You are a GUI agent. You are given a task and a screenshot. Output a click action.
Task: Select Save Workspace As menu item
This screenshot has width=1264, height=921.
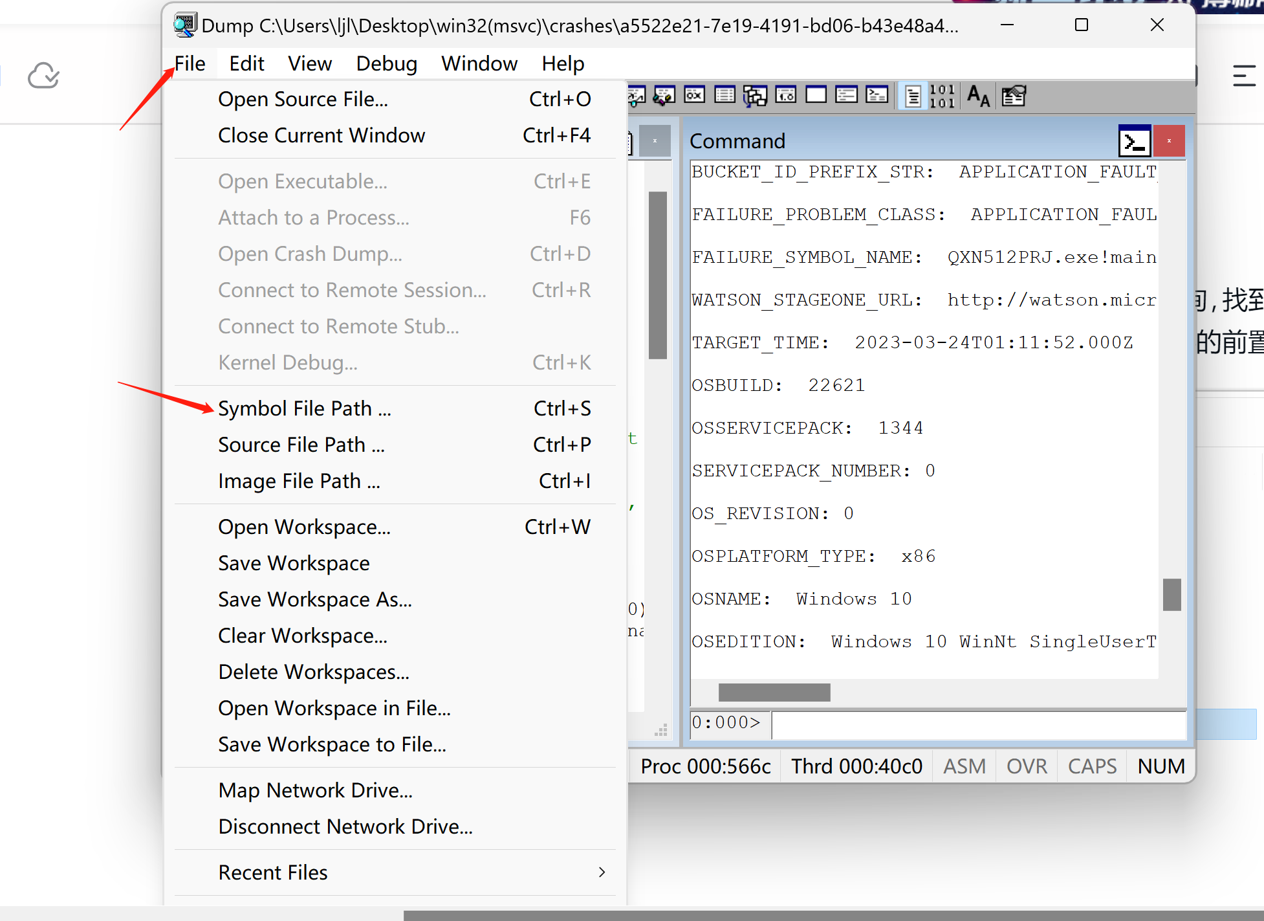314,599
